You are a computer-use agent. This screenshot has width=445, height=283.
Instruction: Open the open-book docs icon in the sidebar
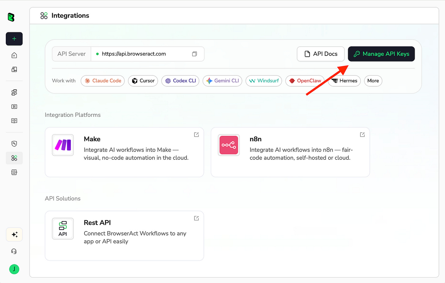pyautogui.click(x=14, y=121)
